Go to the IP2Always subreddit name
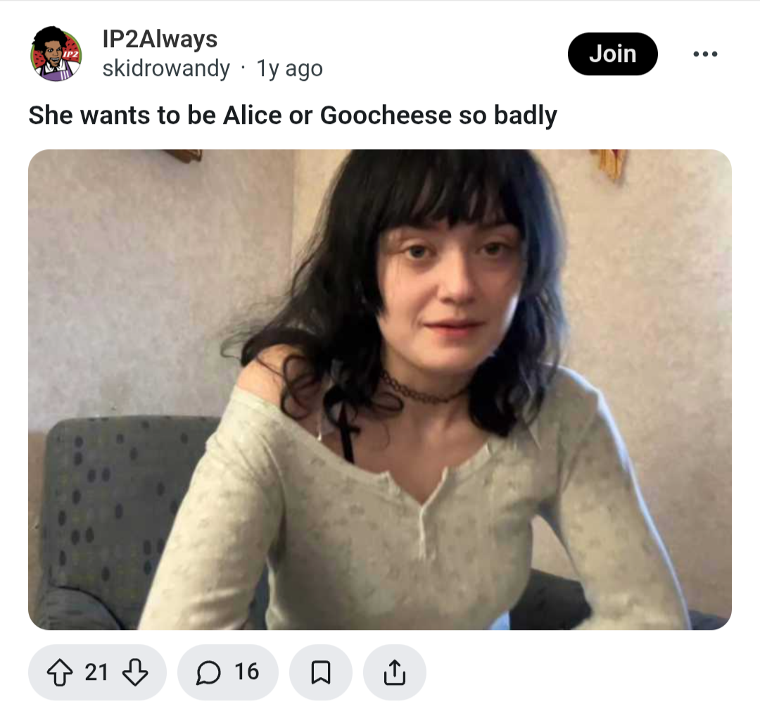The image size is (760, 718). [160, 39]
